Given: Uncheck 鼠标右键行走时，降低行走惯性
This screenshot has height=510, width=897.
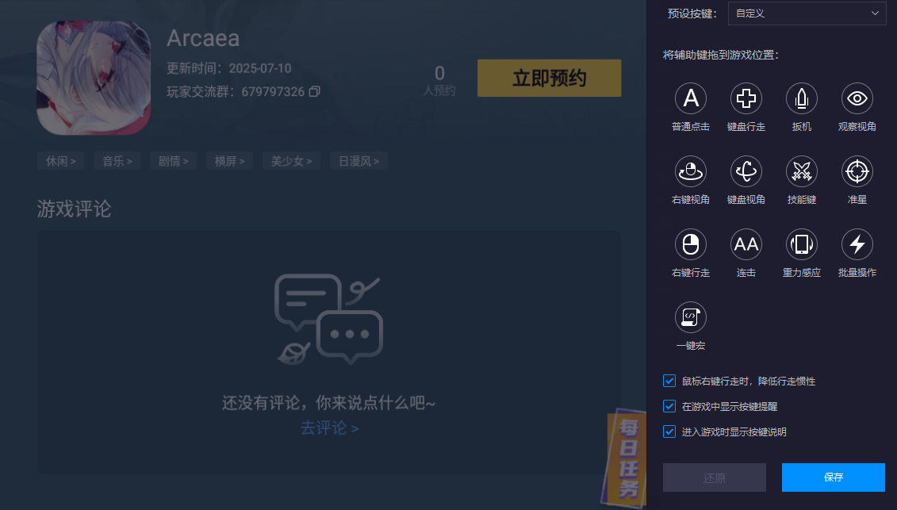Looking at the screenshot, I should click(669, 381).
